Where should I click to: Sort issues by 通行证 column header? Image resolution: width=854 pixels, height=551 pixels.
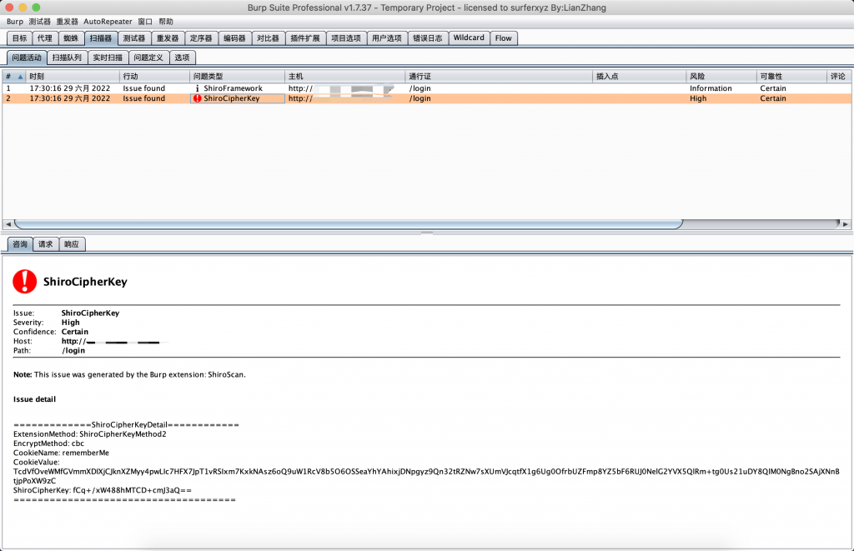(499, 77)
